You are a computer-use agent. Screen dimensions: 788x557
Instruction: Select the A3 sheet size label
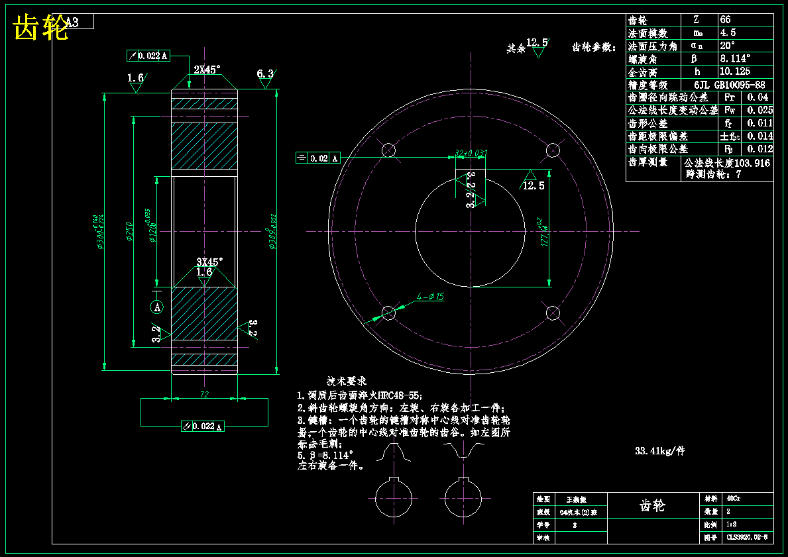pyautogui.click(x=72, y=22)
